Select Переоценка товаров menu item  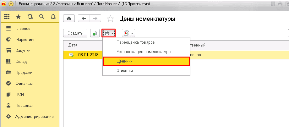[135, 42]
